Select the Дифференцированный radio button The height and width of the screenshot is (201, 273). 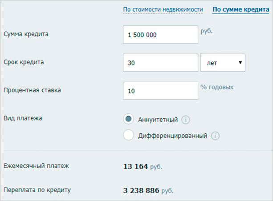(x=129, y=136)
